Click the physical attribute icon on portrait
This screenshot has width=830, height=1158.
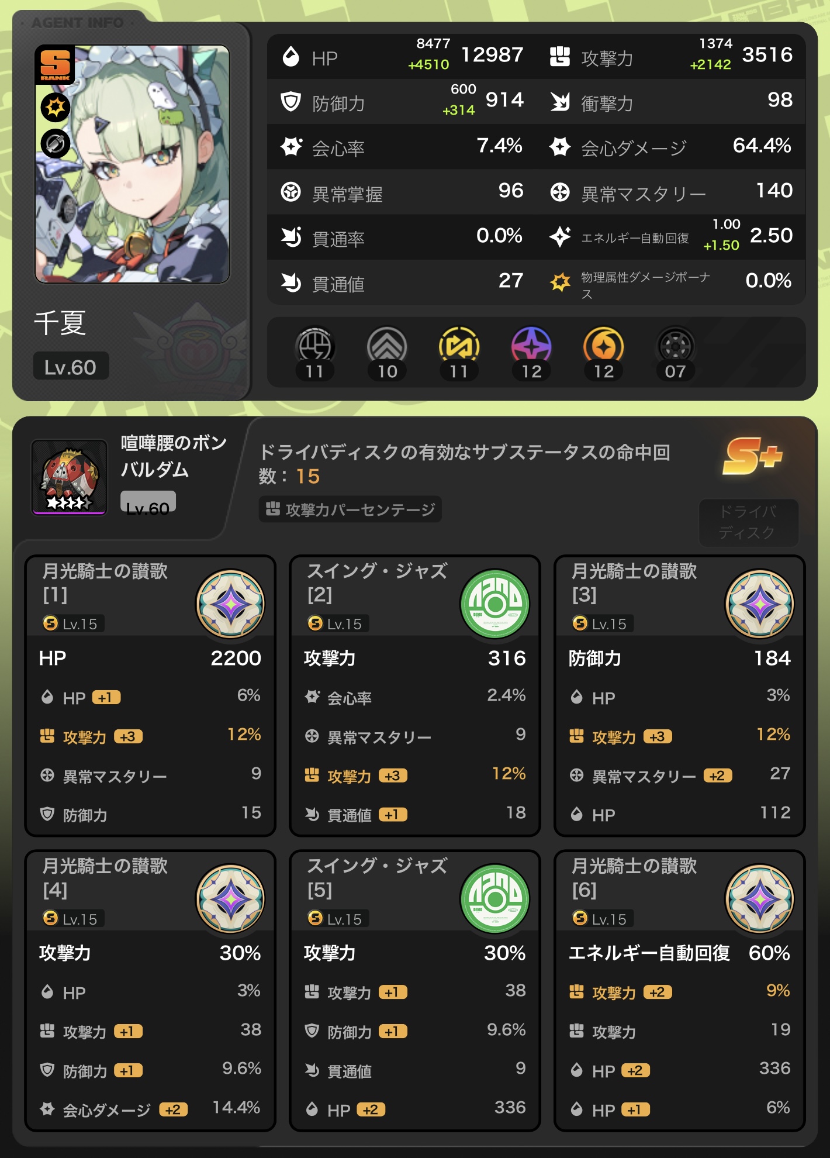click(56, 108)
